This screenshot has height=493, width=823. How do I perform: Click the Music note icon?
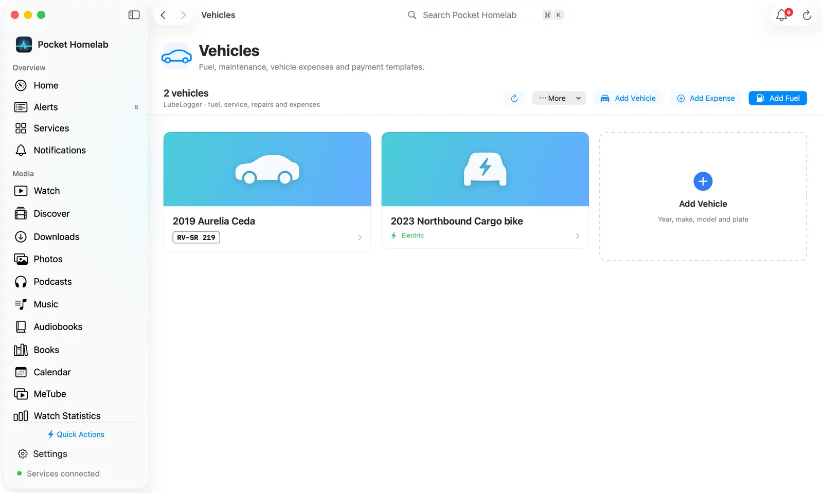coord(21,304)
